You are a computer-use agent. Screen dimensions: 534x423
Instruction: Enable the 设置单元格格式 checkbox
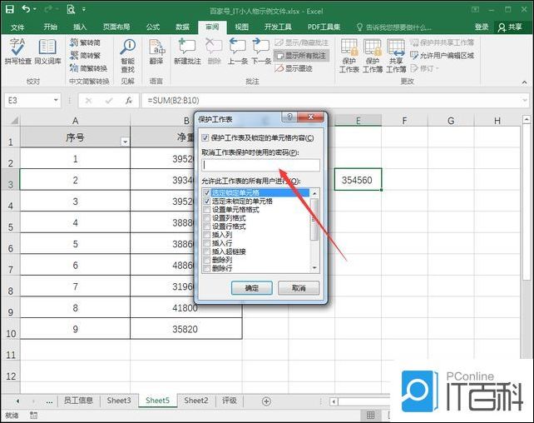point(206,210)
